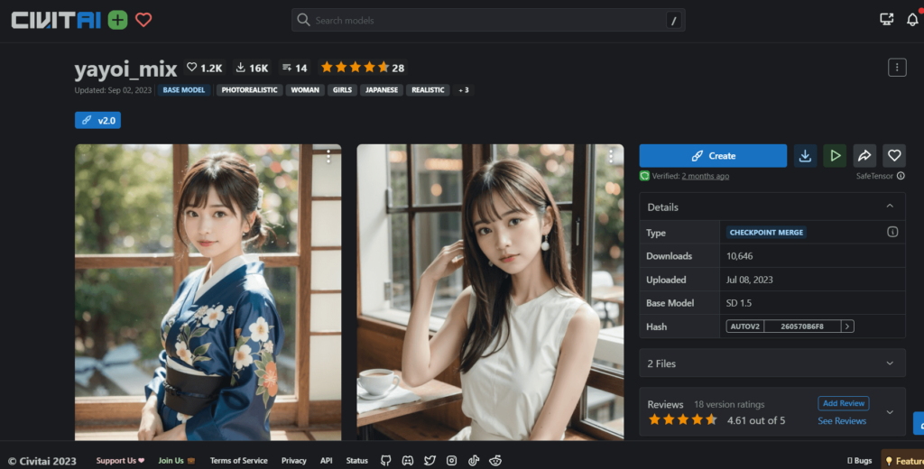Click the five-star rating near the title

(354, 68)
